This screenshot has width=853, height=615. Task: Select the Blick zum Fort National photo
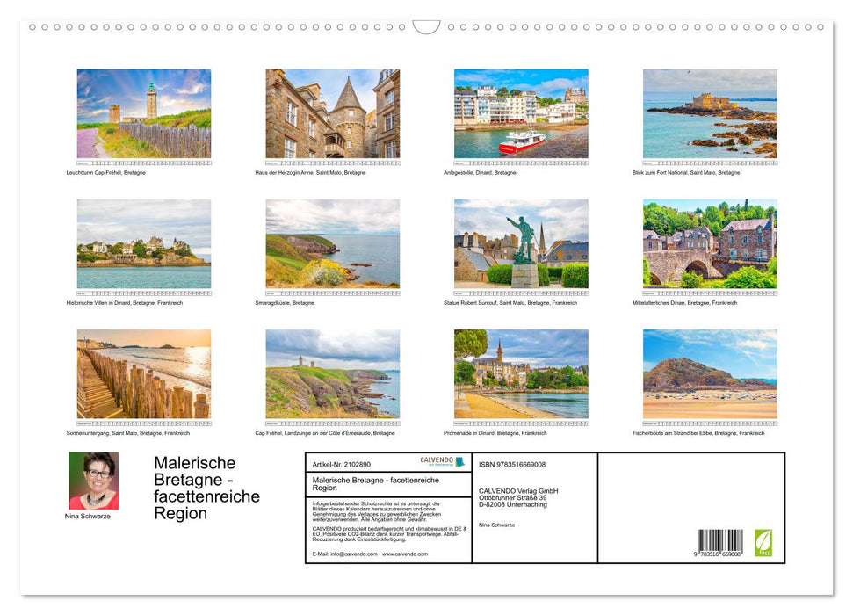(710, 112)
